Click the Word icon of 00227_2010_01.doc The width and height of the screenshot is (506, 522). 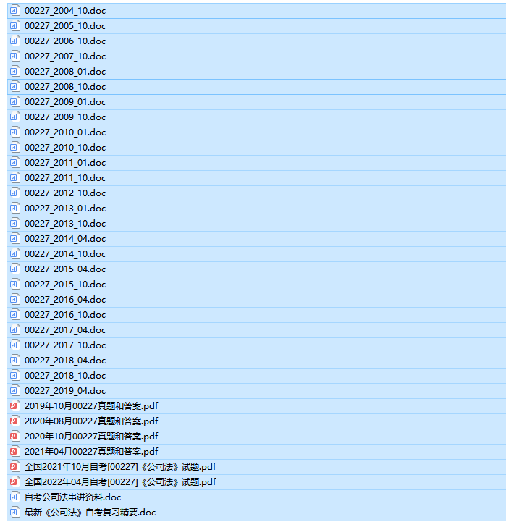pyautogui.click(x=14, y=132)
